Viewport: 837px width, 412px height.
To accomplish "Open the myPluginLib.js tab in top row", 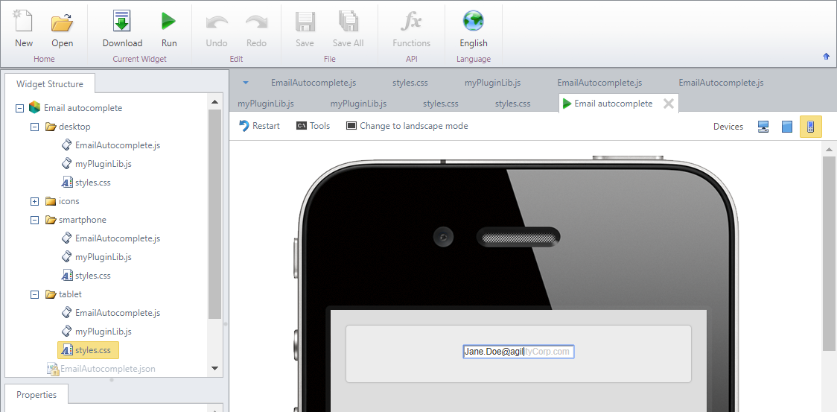I will pyautogui.click(x=493, y=83).
